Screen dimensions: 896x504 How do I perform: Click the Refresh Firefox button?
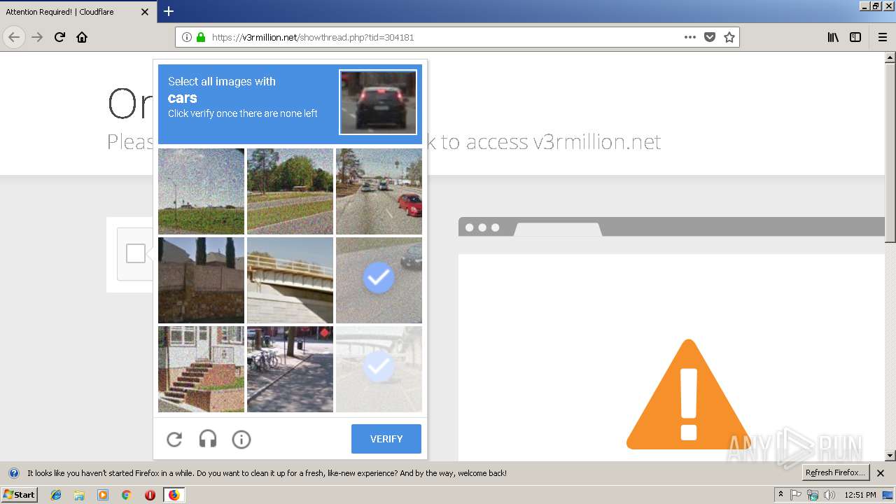(x=835, y=472)
